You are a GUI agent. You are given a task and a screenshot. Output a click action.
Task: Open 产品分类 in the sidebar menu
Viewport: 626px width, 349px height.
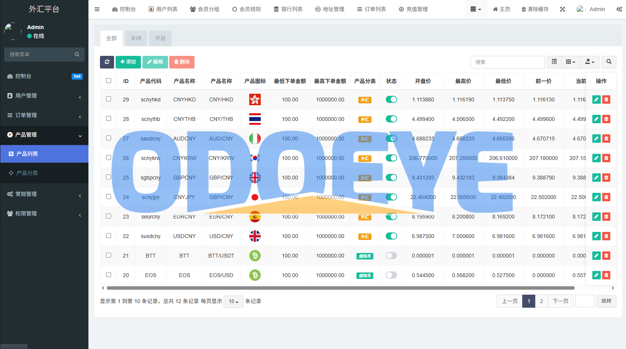tap(27, 173)
